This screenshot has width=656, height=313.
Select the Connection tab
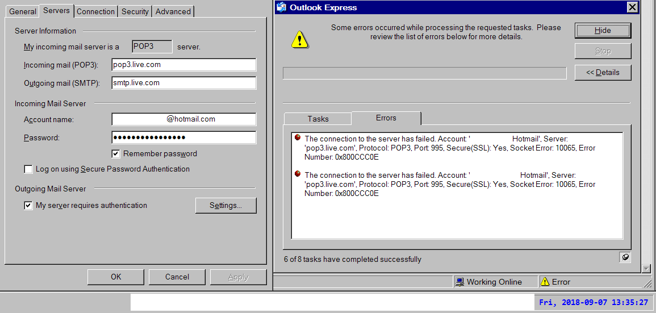(x=96, y=11)
